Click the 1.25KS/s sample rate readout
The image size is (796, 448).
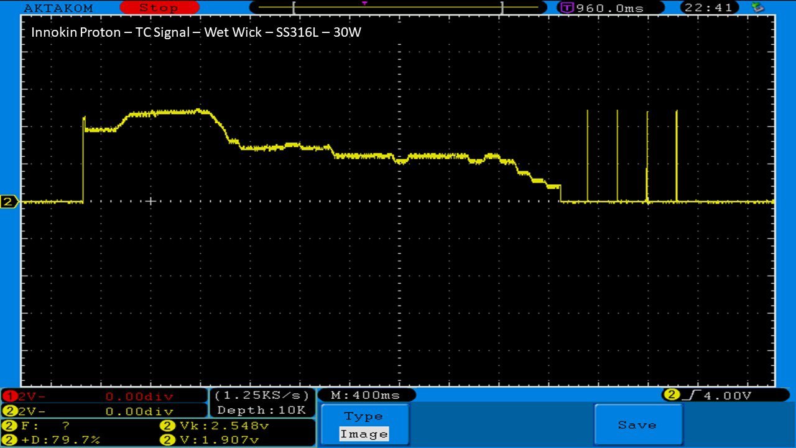click(x=262, y=396)
